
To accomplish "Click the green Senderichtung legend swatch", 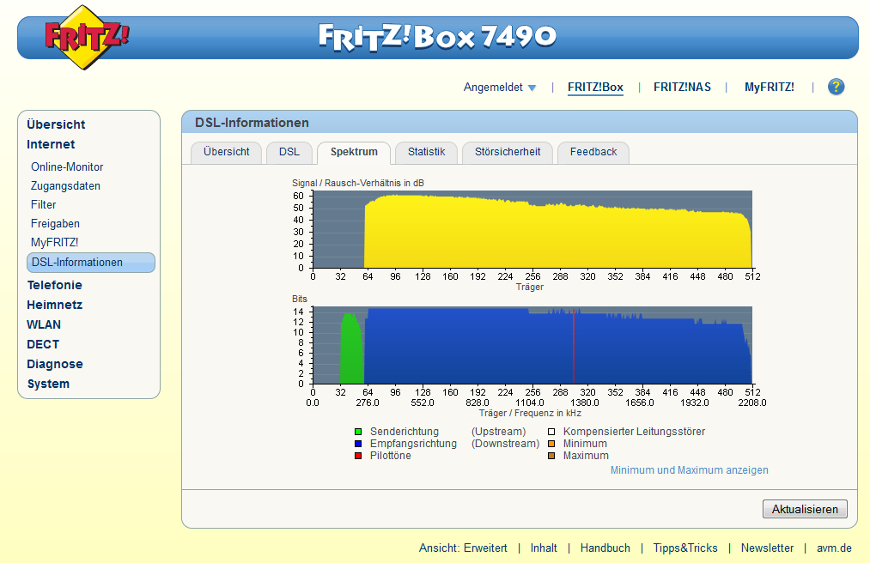I will pos(358,432).
